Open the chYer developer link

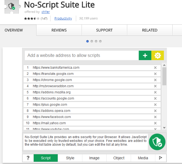45,12
